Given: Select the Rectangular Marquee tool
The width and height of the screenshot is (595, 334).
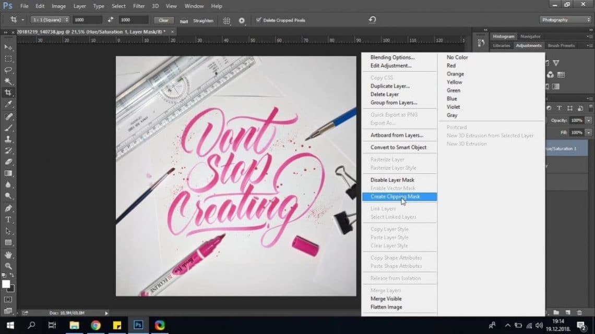Looking at the screenshot, I should click(8, 59).
